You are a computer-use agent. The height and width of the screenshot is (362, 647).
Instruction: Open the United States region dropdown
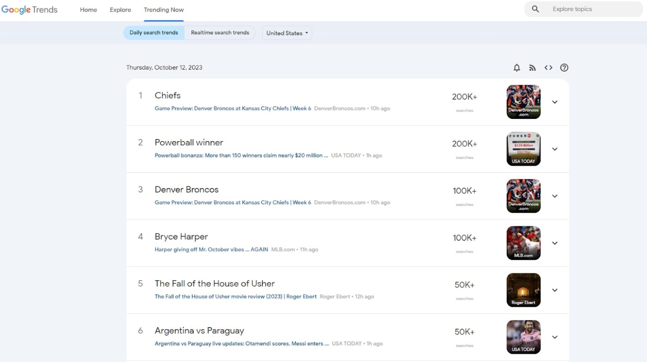[287, 33]
